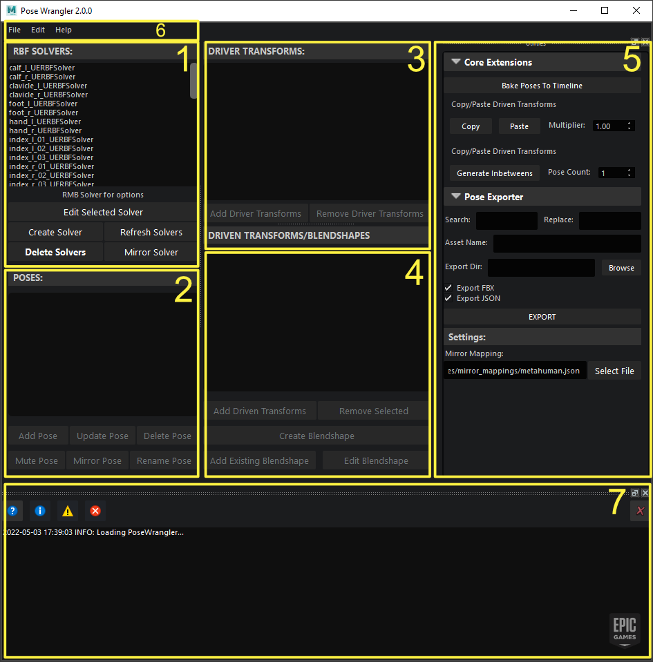Toggle the blue question mark debug filter
The width and height of the screenshot is (653, 662).
(12, 511)
